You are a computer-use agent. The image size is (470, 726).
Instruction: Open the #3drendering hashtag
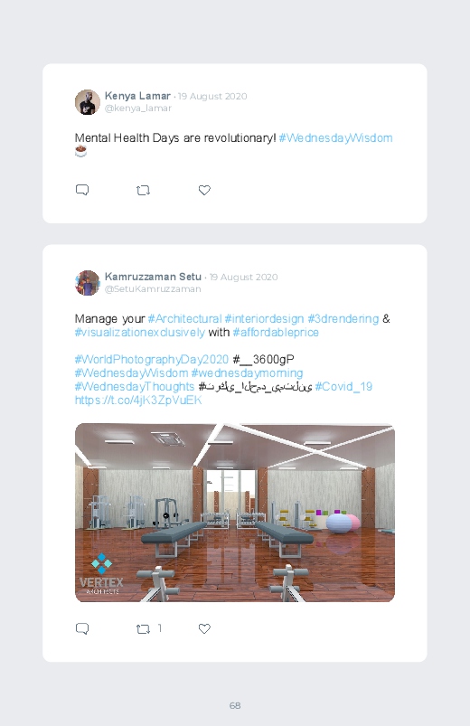coord(343,318)
